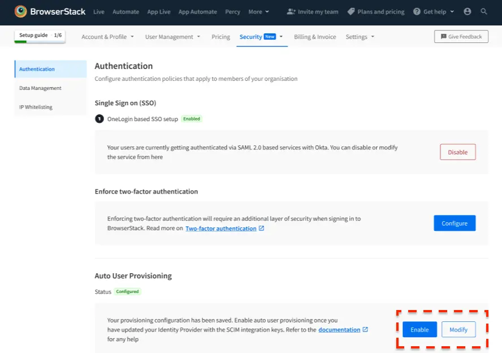Viewport: 502px width, 353px height.
Task: Expand the User Management dropdown
Action: coord(172,37)
